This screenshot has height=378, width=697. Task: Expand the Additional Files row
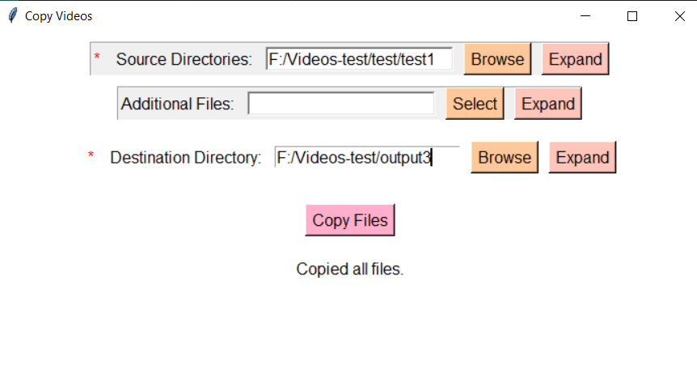pyautogui.click(x=547, y=104)
